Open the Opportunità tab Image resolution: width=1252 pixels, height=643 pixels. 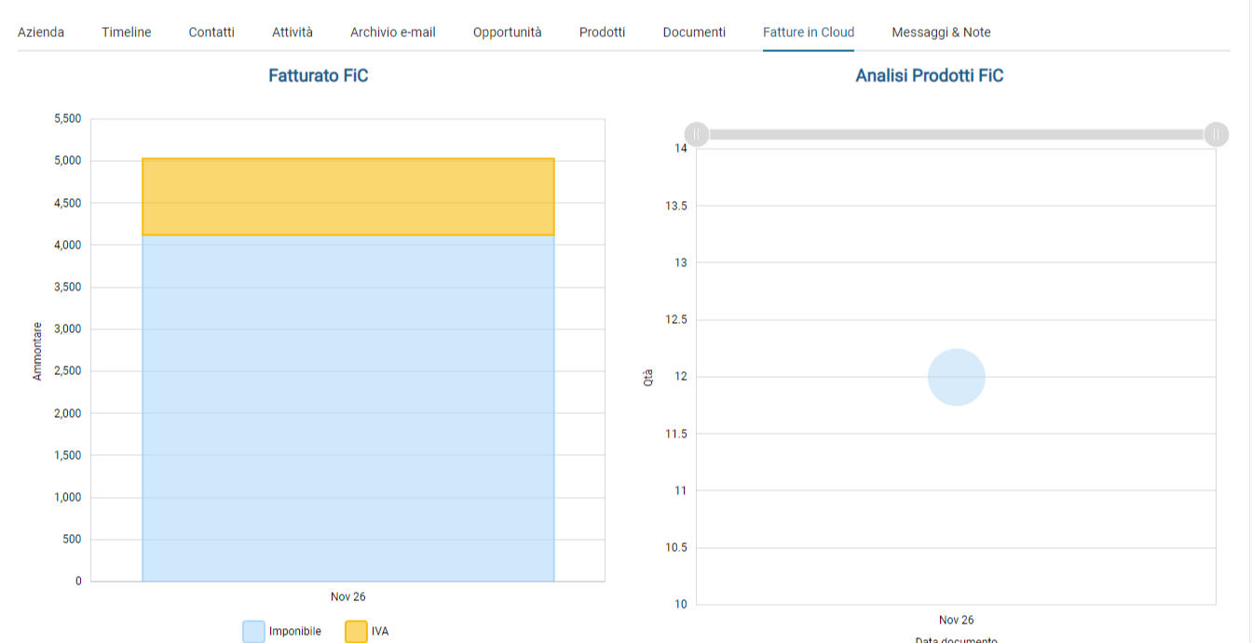tap(507, 32)
